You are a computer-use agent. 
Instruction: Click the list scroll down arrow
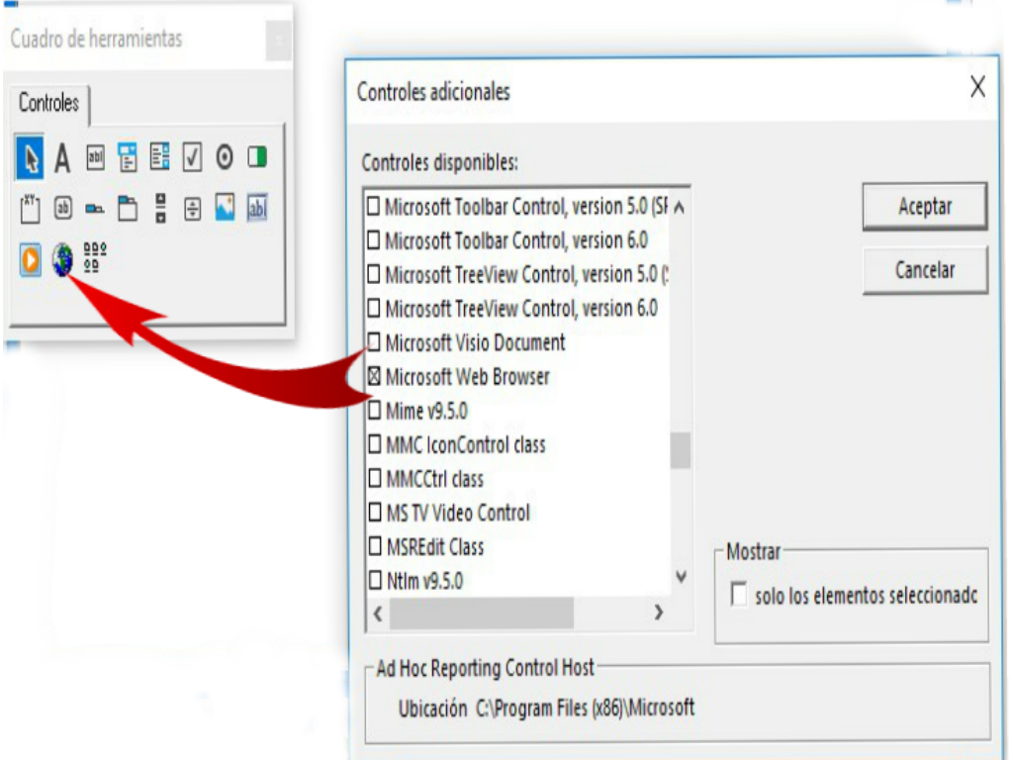tap(681, 577)
